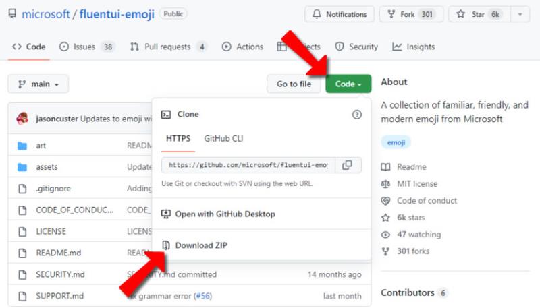Screen dimensions: 540x308
Task: Click the 'last month' timestamp
Action: (342, 296)
